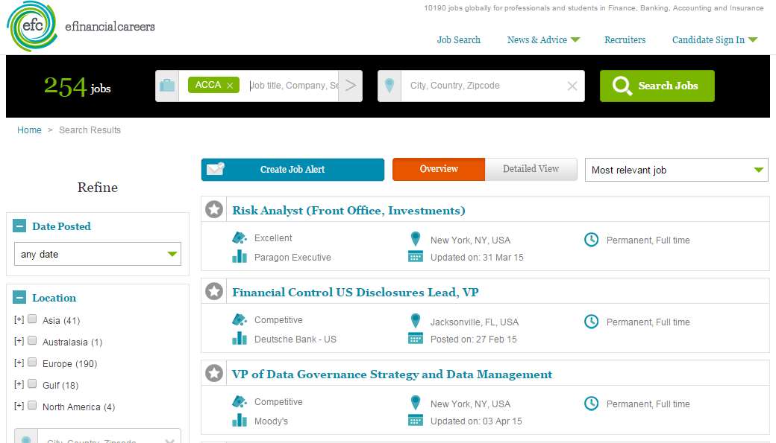This screenshot has height=443, width=776.
Task: Remove the ACCA search tag
Action: pos(230,86)
